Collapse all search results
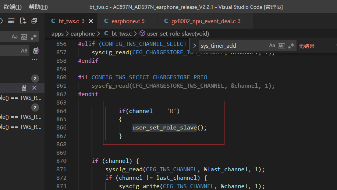Viewport: 337px width, 190px height. coord(34,21)
